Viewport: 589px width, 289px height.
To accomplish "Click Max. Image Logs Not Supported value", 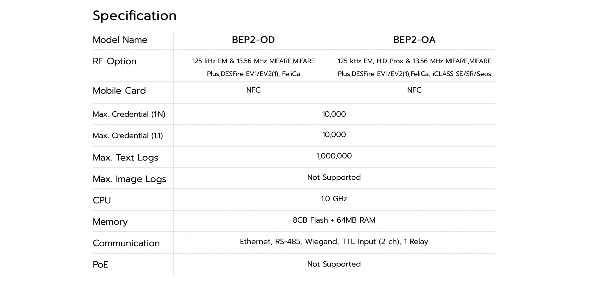I will pos(334,177).
